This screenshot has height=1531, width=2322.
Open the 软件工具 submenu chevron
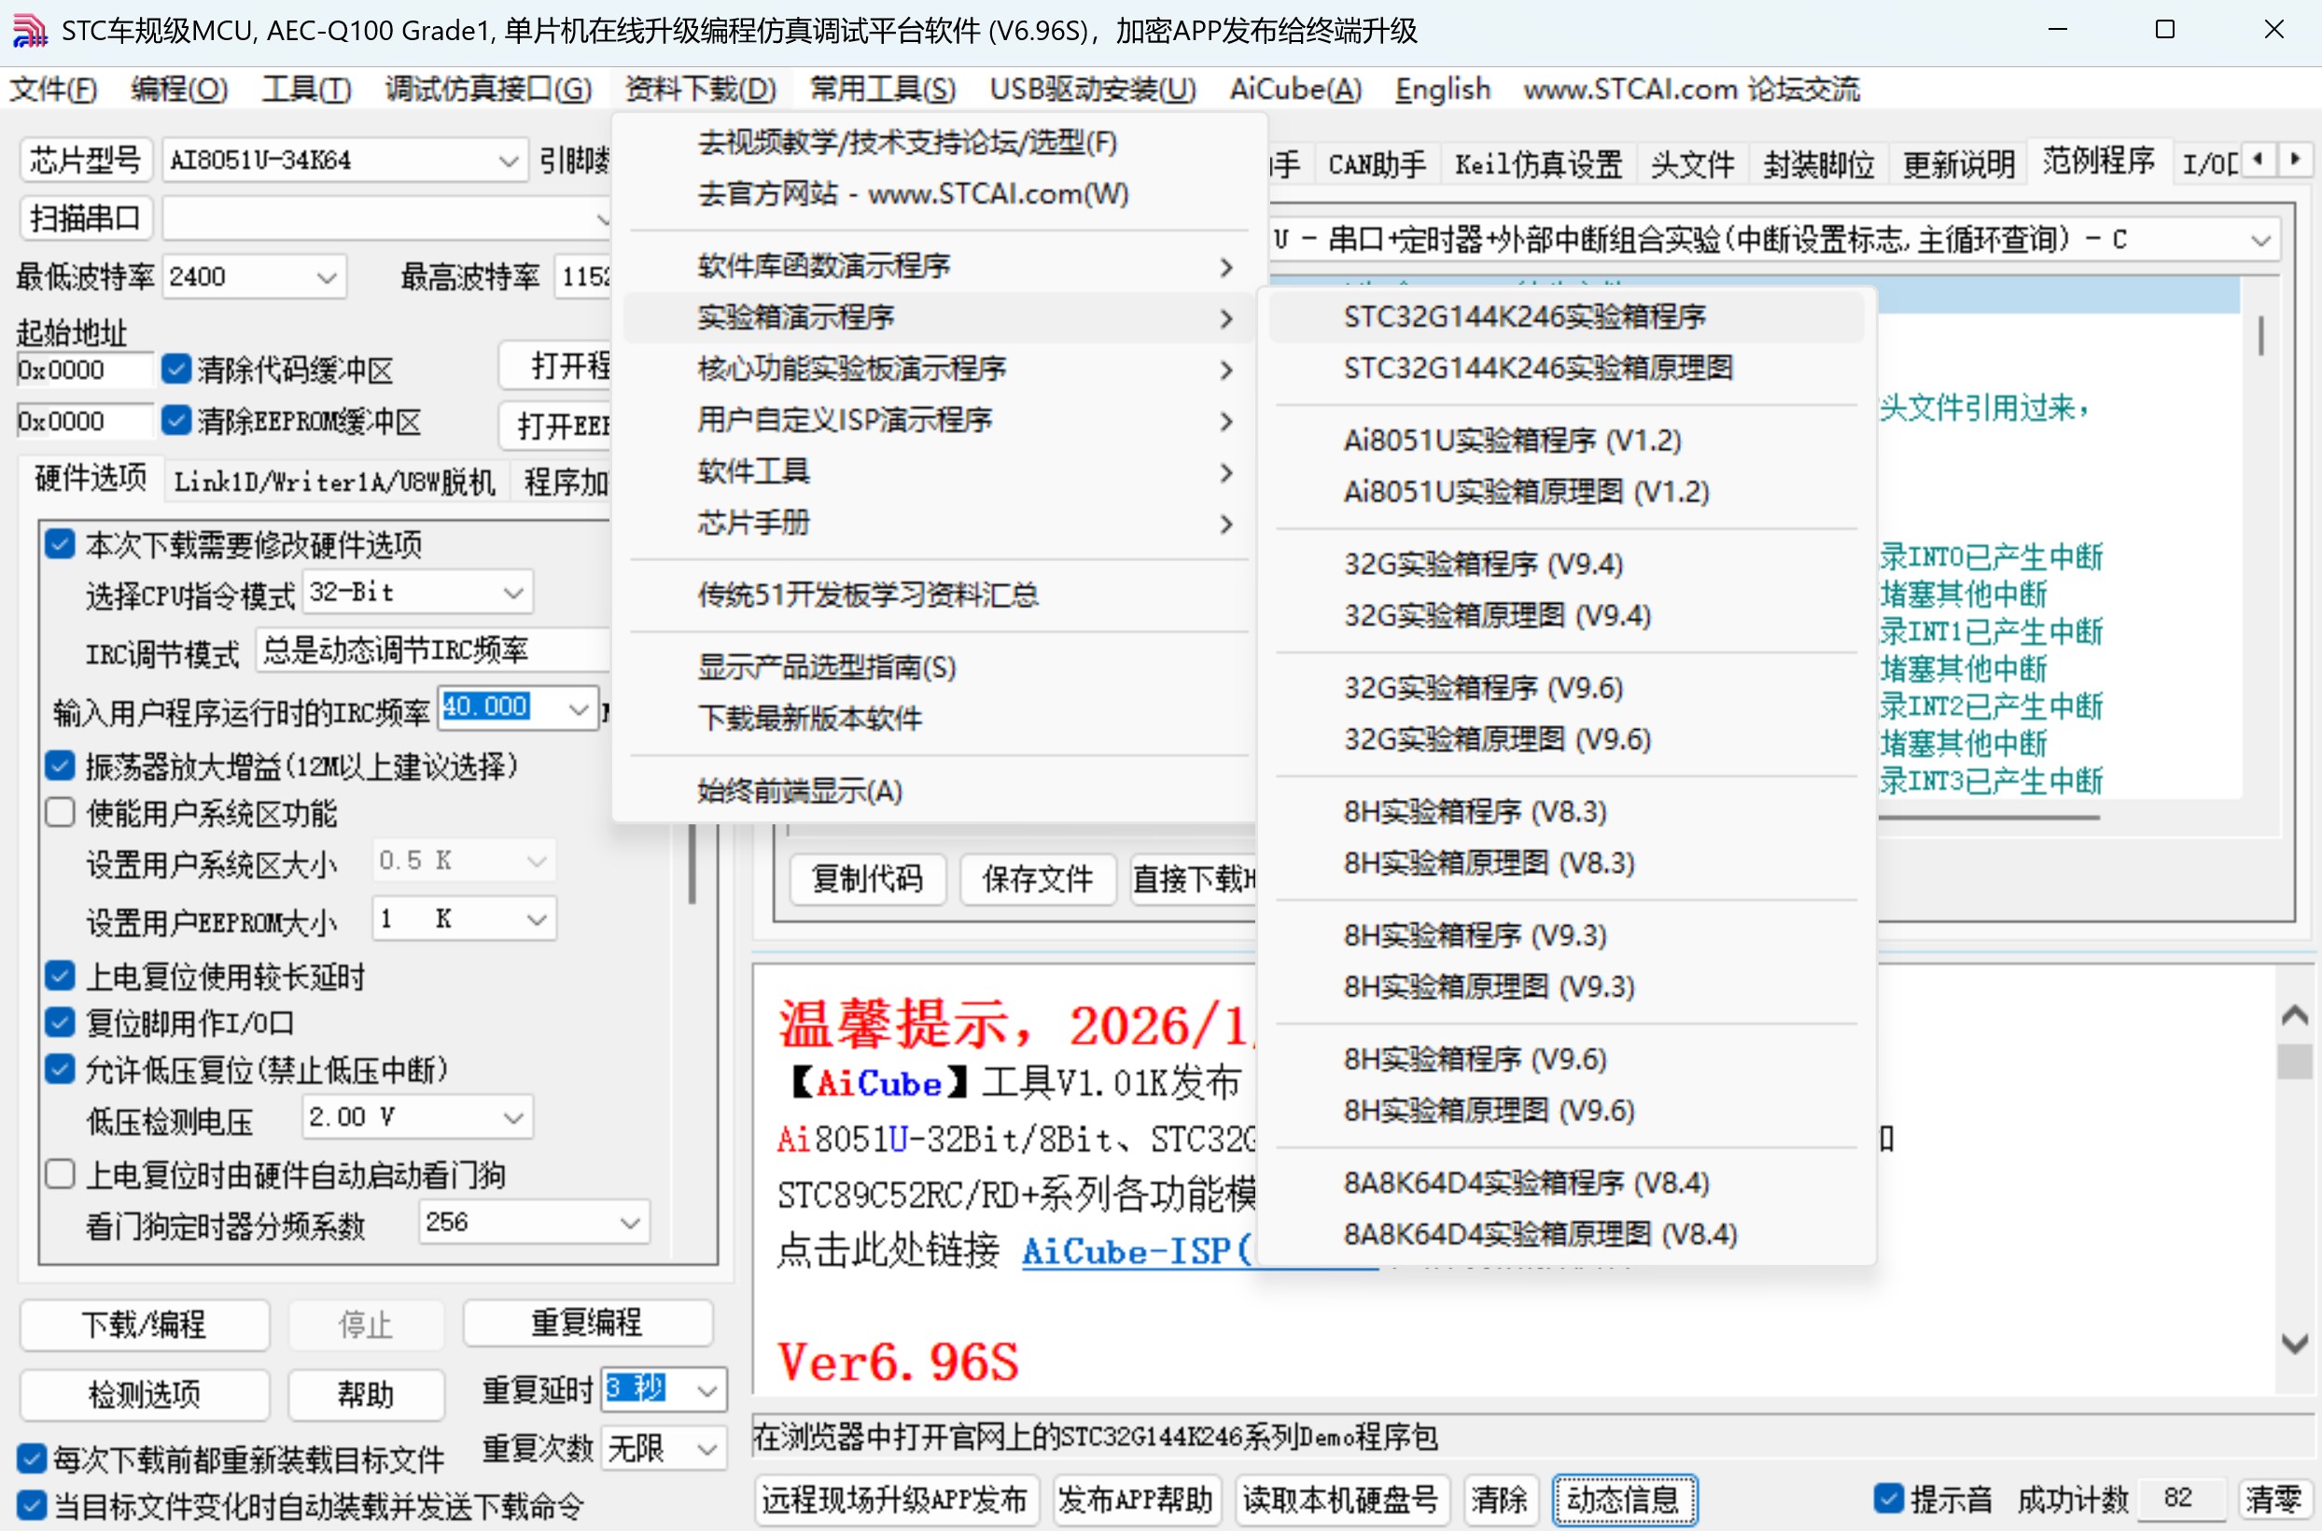(x=1227, y=472)
